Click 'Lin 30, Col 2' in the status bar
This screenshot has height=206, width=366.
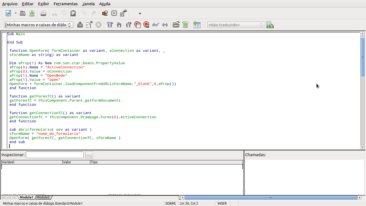[x=189, y=203]
